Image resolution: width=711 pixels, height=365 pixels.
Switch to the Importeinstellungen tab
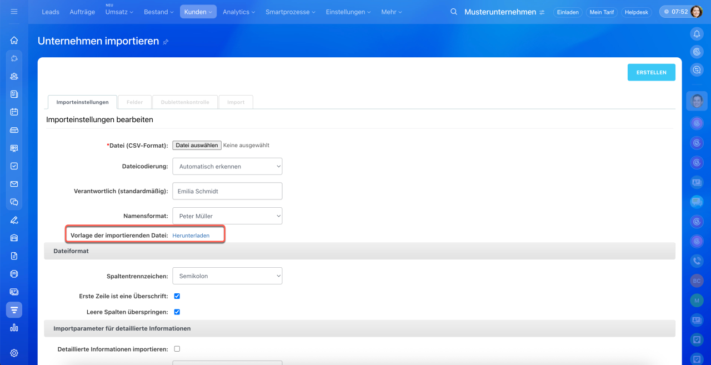(82, 102)
